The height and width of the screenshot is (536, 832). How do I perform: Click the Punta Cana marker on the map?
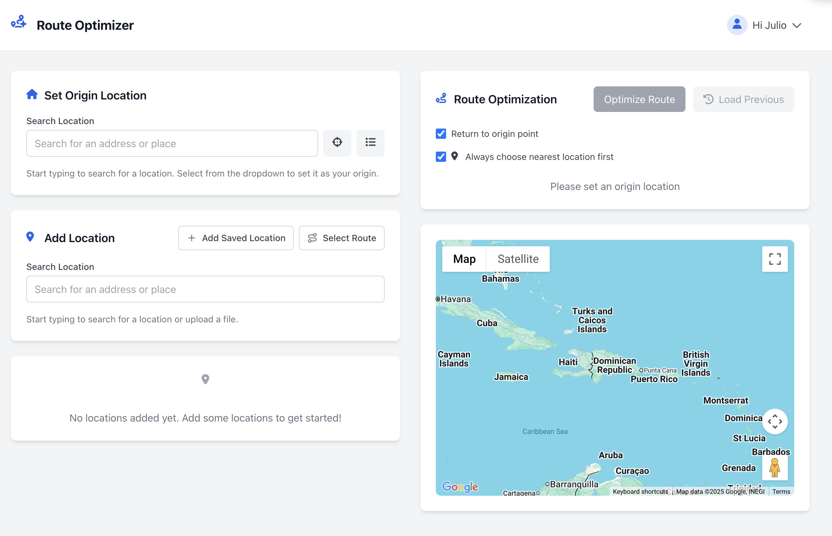[x=641, y=370]
